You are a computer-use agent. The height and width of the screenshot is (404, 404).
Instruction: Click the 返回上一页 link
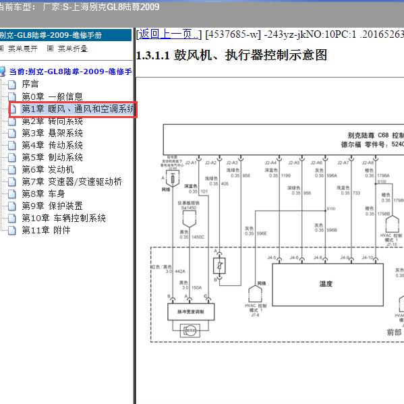coord(169,34)
